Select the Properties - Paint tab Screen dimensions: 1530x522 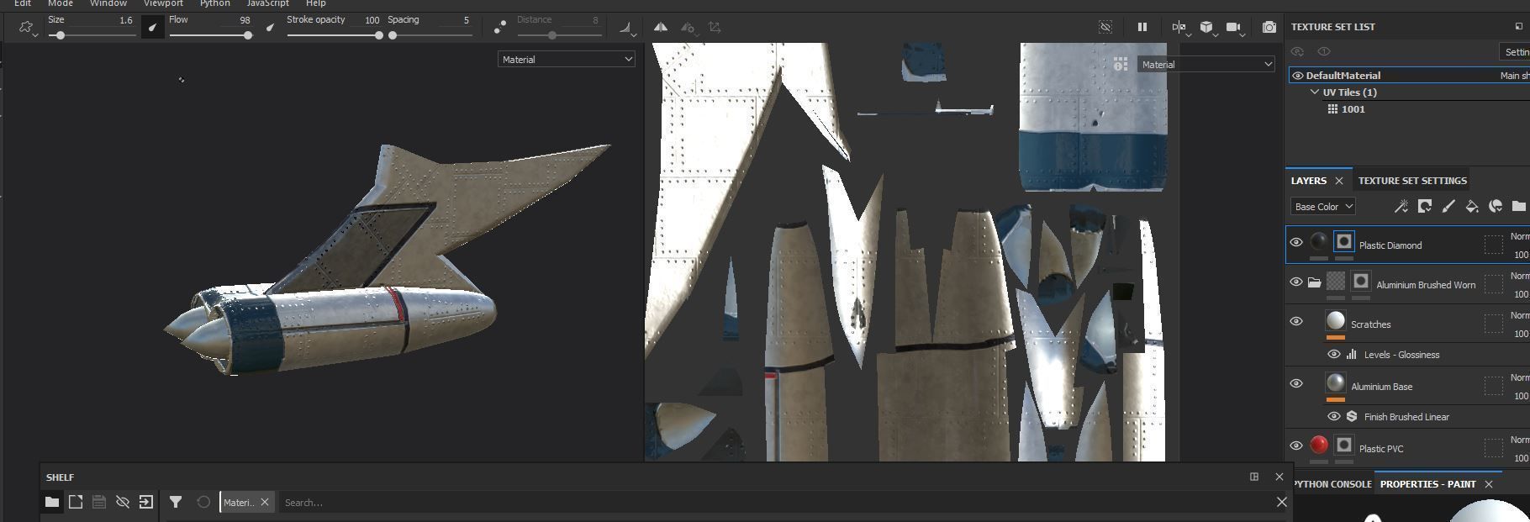pos(1427,484)
